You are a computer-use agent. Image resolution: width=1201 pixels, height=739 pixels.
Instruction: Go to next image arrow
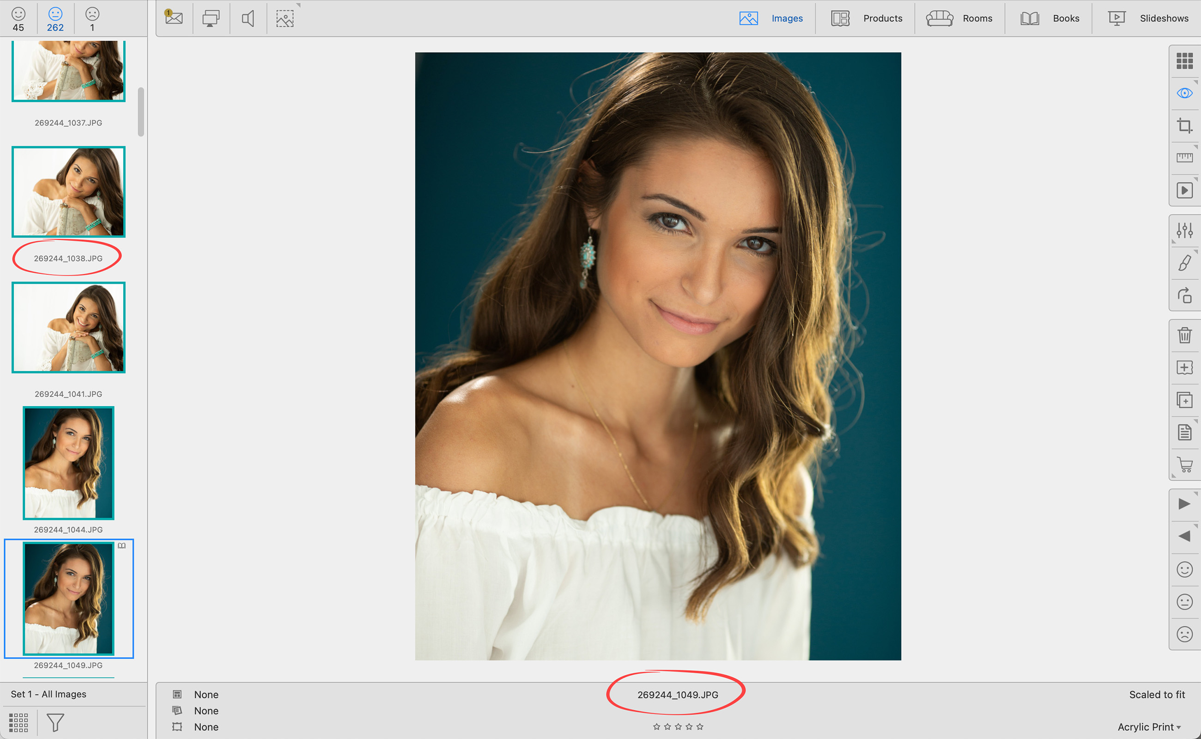(1184, 504)
